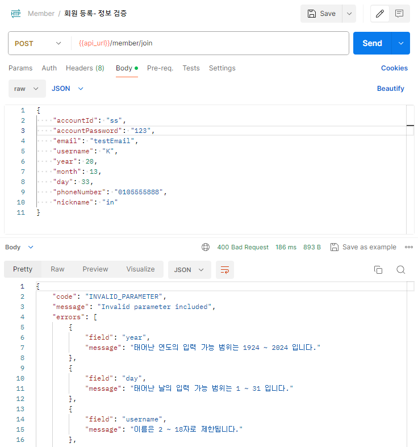The height and width of the screenshot is (447, 418).
Task: Click the "field": "year" response line
Action: click(118, 337)
